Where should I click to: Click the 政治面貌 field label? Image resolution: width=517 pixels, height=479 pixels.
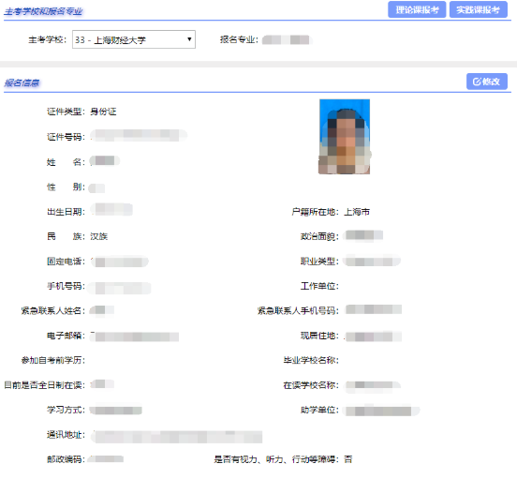[x=319, y=236]
